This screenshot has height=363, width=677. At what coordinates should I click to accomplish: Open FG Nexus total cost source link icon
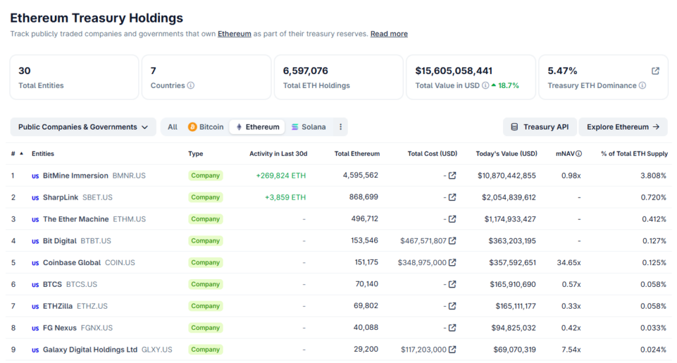pyautogui.click(x=452, y=327)
